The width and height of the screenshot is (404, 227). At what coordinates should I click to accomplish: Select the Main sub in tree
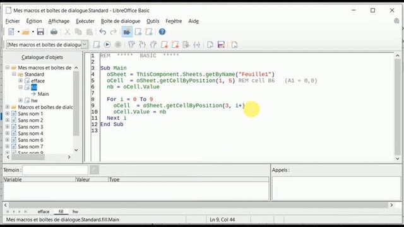(43, 94)
